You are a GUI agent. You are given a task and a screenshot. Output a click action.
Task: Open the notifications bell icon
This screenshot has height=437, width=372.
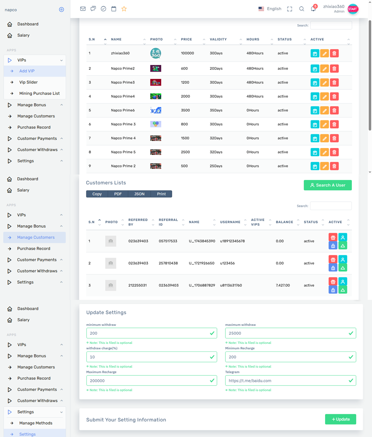(x=313, y=9)
